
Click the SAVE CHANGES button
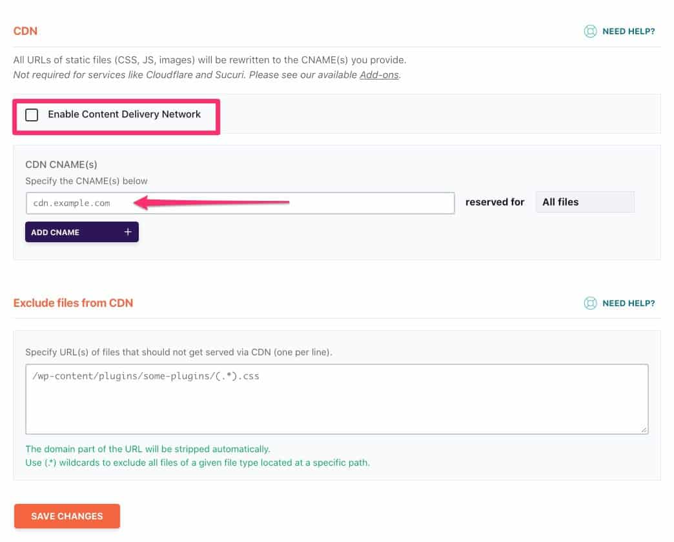(66, 516)
